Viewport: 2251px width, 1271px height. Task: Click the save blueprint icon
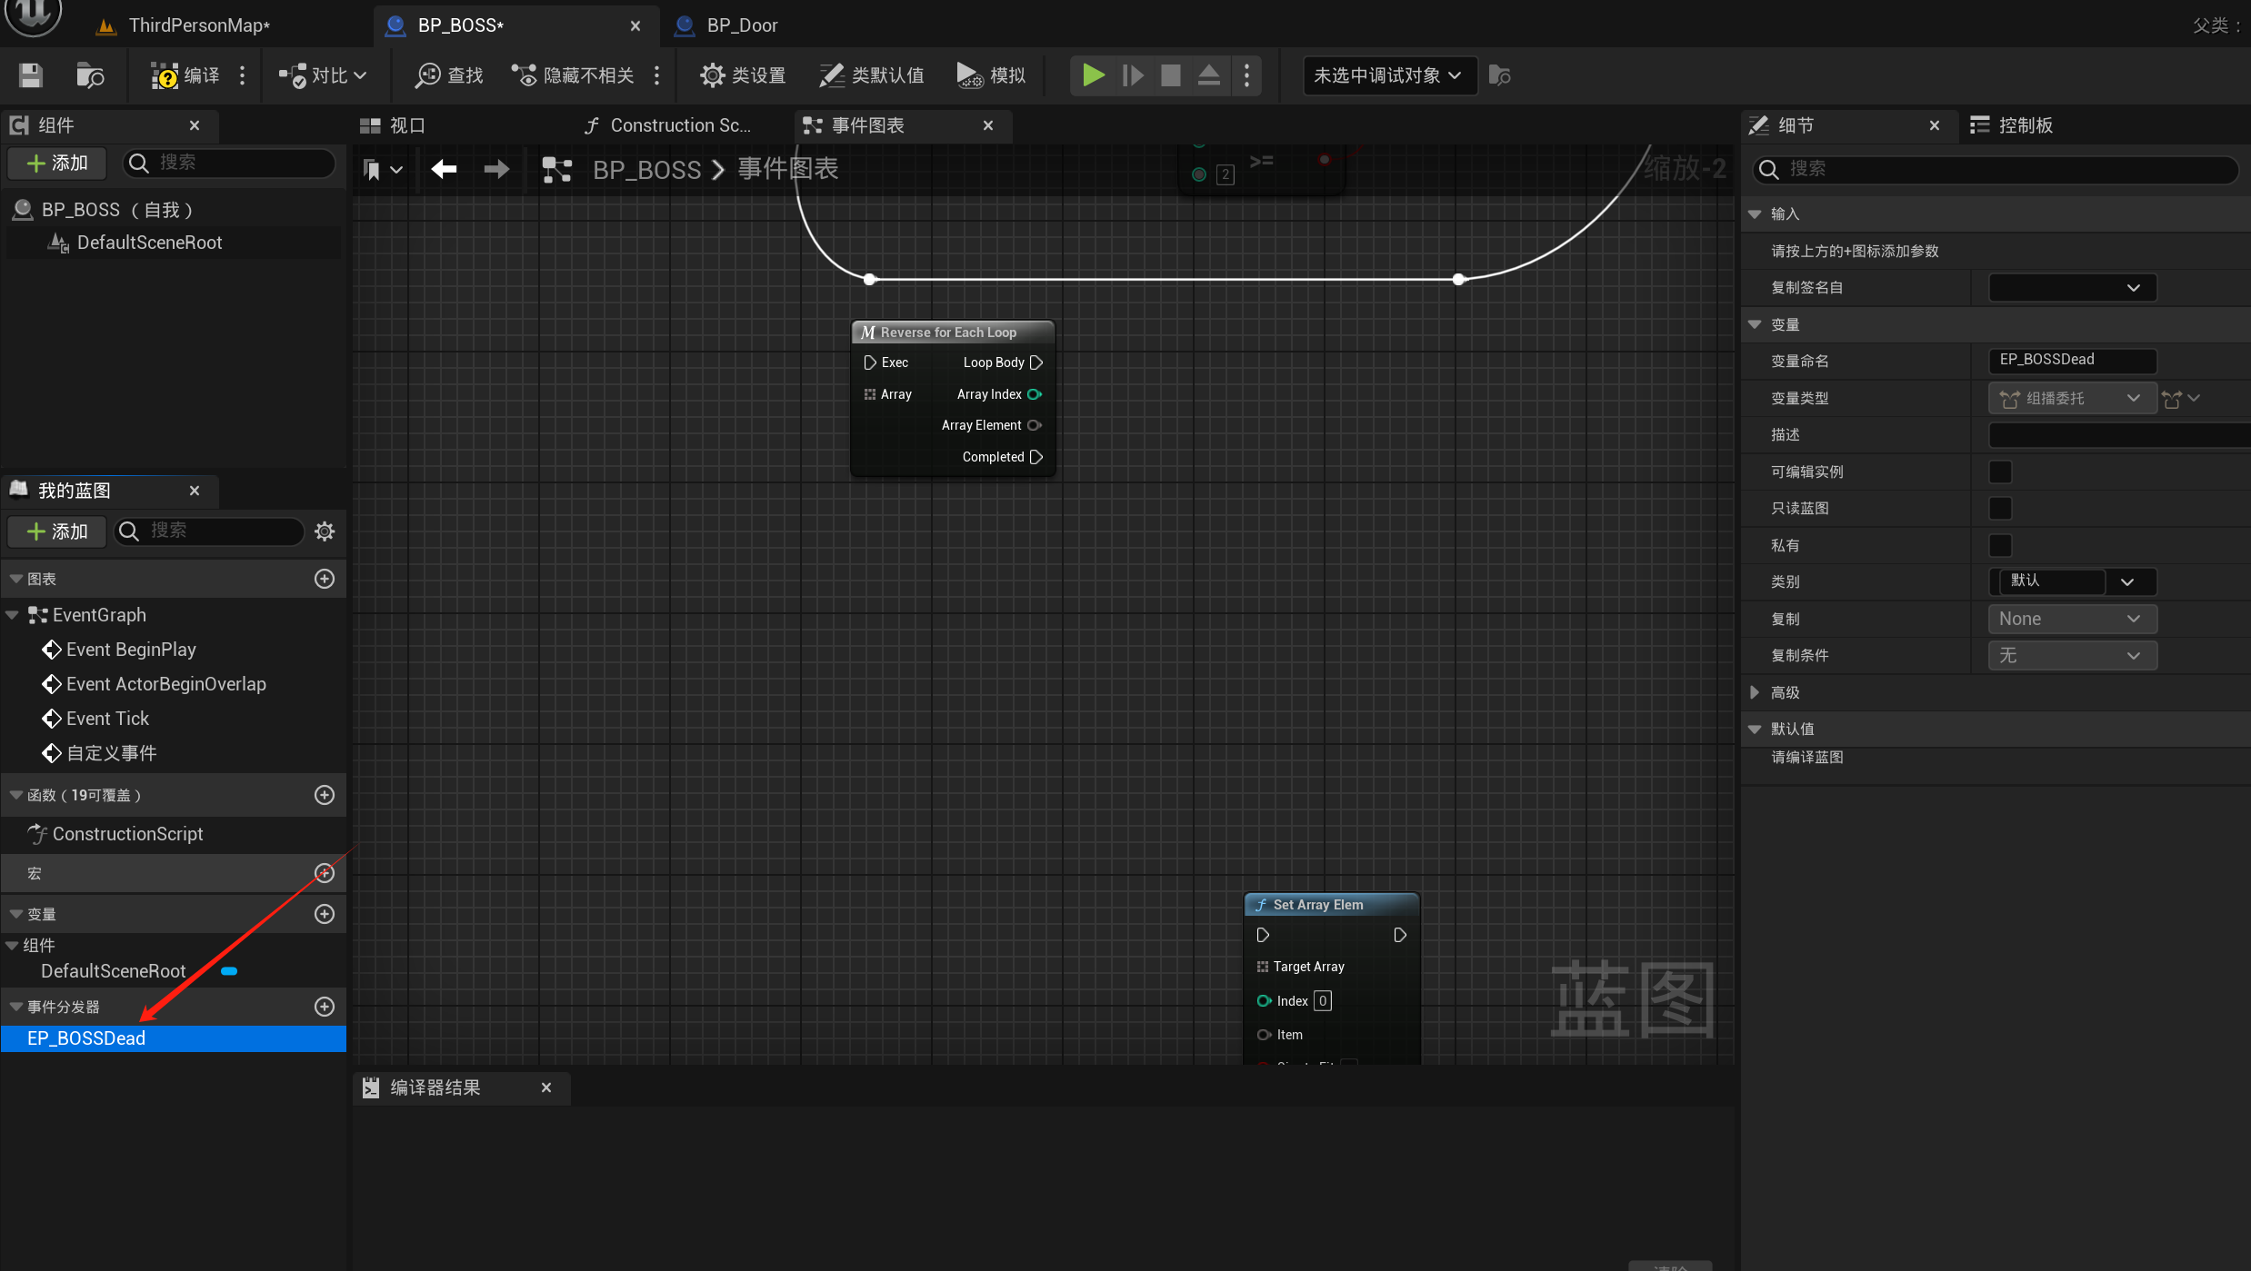pyautogui.click(x=31, y=75)
